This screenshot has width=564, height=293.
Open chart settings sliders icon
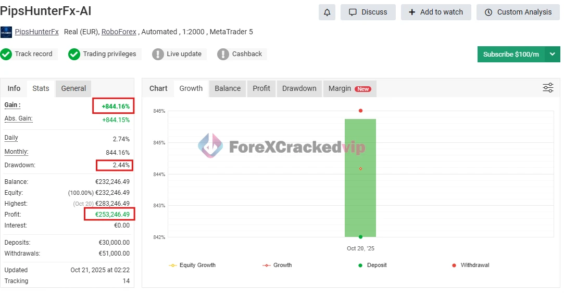pyautogui.click(x=548, y=87)
